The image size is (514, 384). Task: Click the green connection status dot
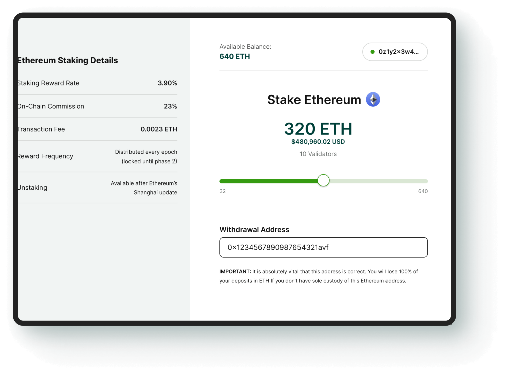pos(373,52)
